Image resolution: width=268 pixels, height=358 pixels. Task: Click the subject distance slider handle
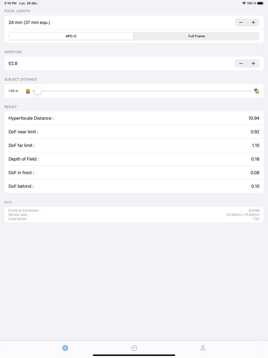pyautogui.click(x=37, y=91)
